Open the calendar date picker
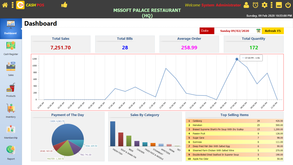Viewport: 293px width, 165px height. tap(258, 31)
